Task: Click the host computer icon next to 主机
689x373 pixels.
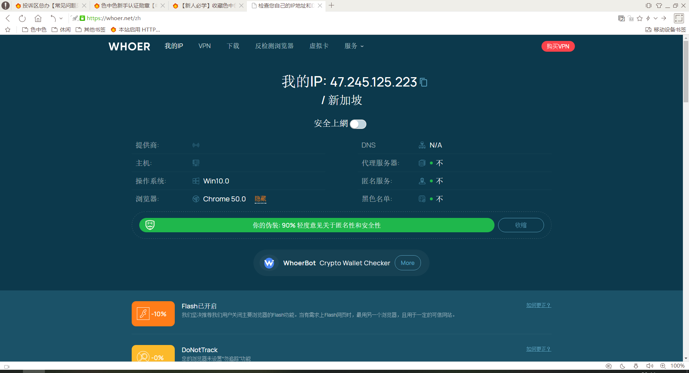Action: (196, 163)
